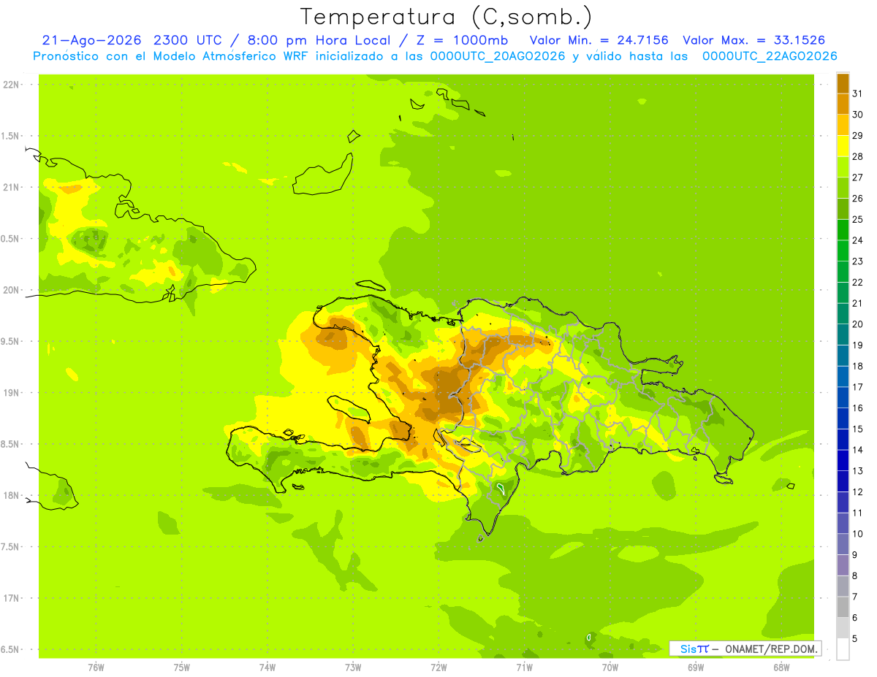Click the "70W" longitude label
877x677 pixels.
(x=610, y=667)
